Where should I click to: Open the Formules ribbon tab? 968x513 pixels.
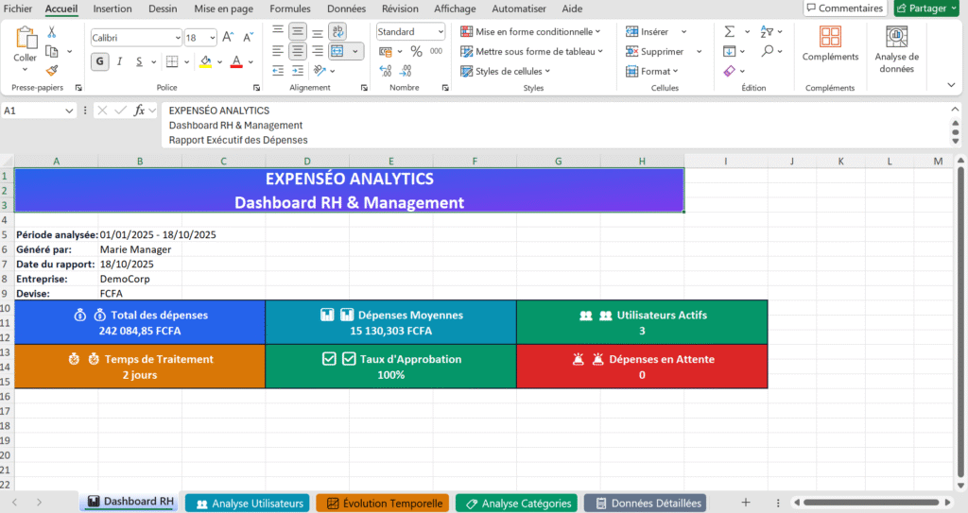pos(289,9)
